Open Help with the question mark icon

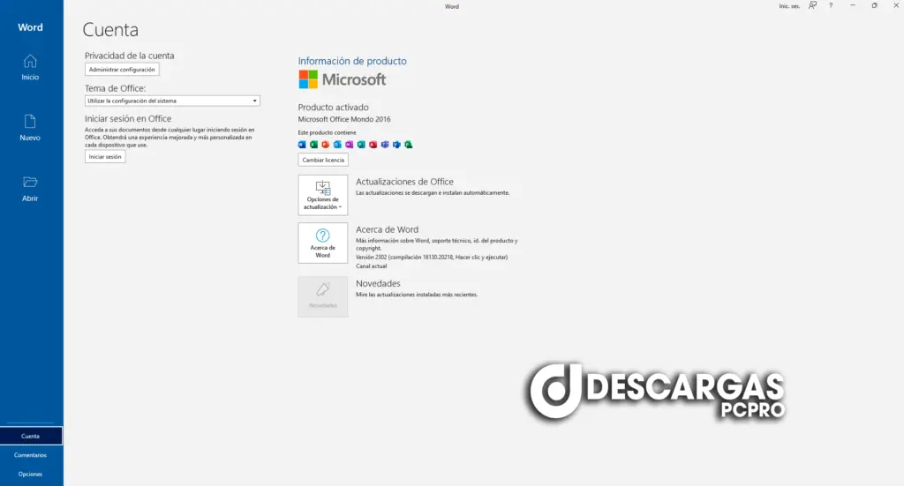pos(831,5)
